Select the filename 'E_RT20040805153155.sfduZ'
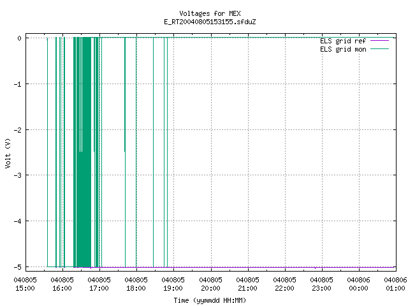This screenshot has height=306, width=408. coord(210,22)
